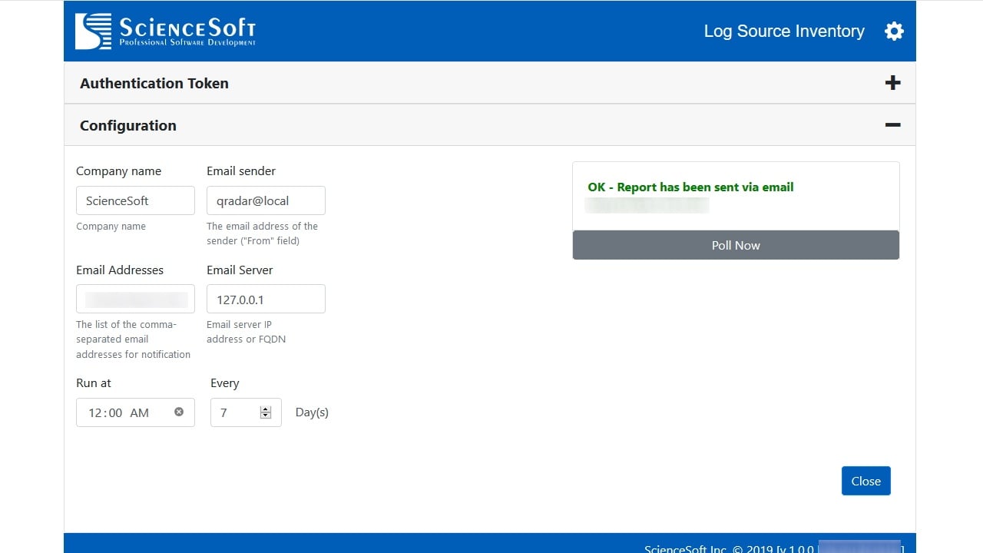The image size is (983, 553).
Task: Increase the Every days value
Action: (x=266, y=409)
